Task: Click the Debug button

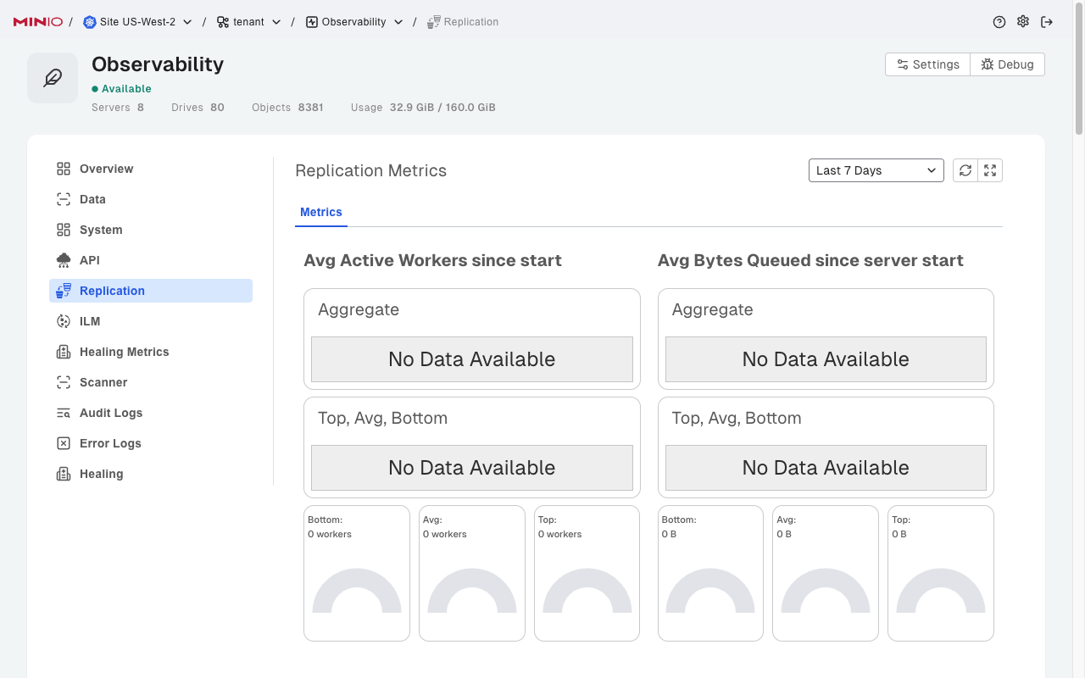Action: 1007,64
